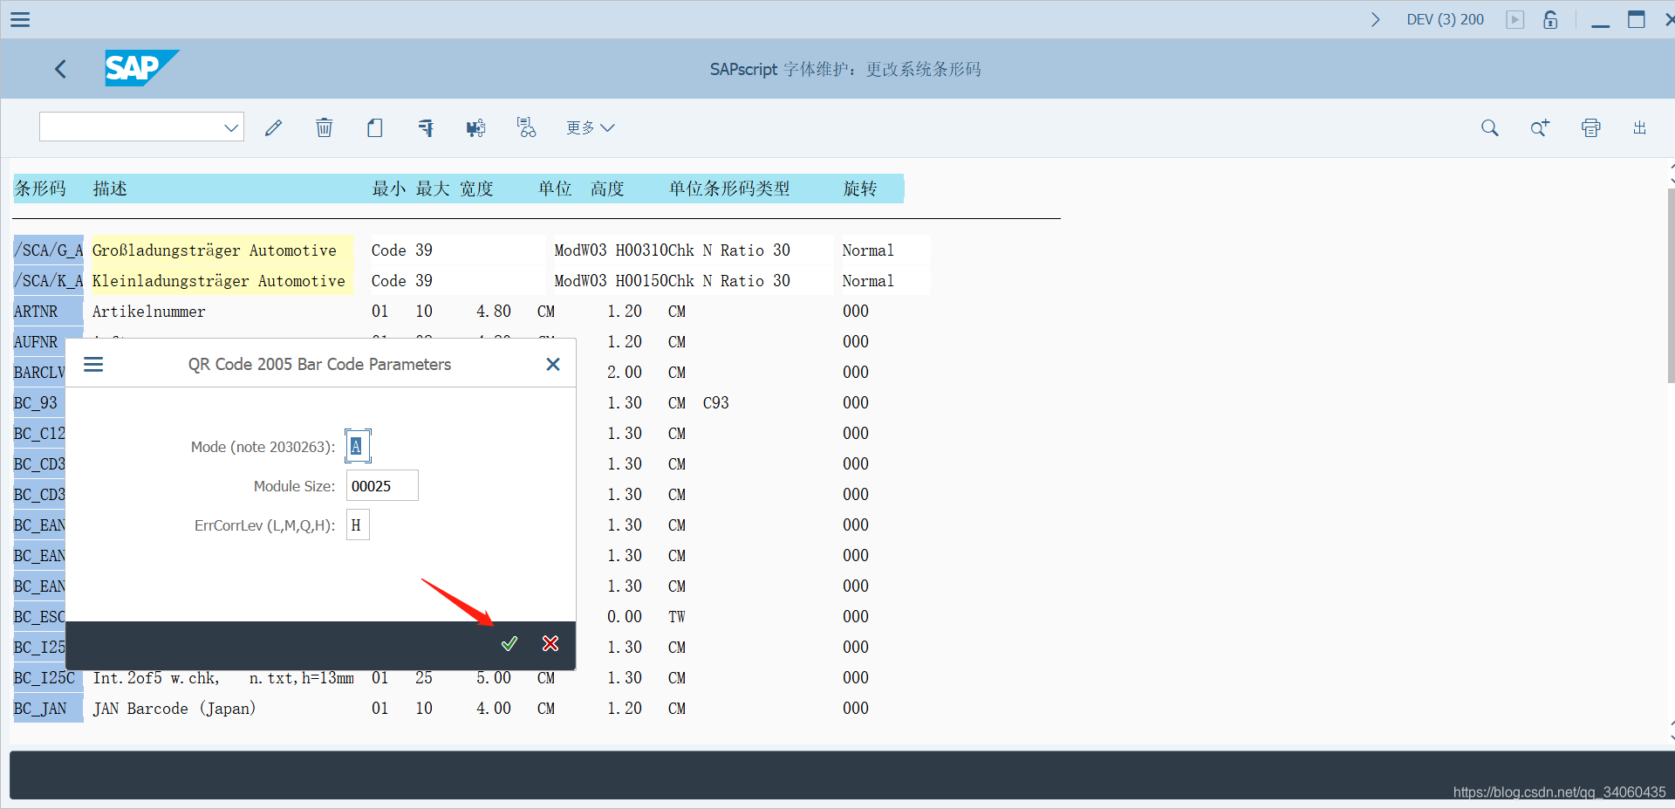The width and height of the screenshot is (1675, 809).
Task: Click the vertical scrollbar of the list
Action: coord(1671,285)
